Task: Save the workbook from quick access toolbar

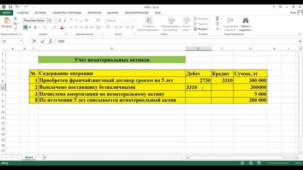Action: tap(10, 7)
